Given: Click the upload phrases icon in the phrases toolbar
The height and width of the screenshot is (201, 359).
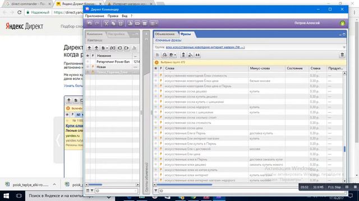Looking at the screenshot, I should pos(183,55).
